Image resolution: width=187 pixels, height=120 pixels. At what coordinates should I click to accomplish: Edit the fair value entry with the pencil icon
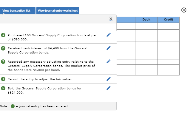coord(109,79)
